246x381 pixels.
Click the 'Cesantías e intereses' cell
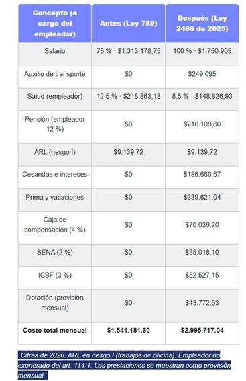tap(55, 177)
